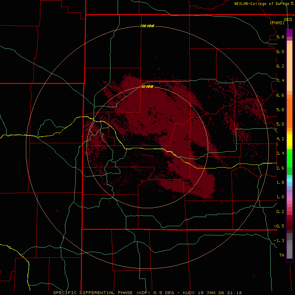Click the TH label on the color scale

point(282,255)
